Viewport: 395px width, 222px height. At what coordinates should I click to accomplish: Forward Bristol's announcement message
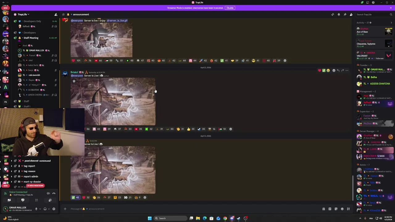click(342, 71)
